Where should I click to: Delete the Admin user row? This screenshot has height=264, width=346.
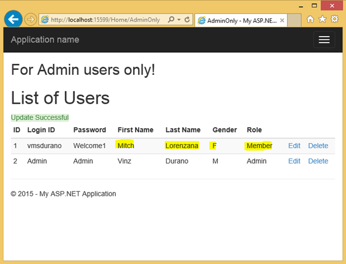click(318, 161)
